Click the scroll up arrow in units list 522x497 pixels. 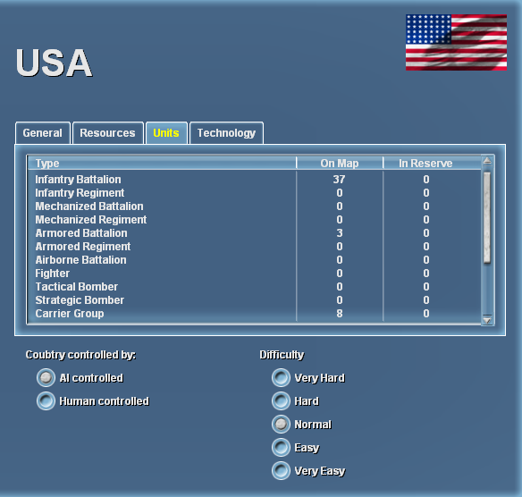pos(487,161)
